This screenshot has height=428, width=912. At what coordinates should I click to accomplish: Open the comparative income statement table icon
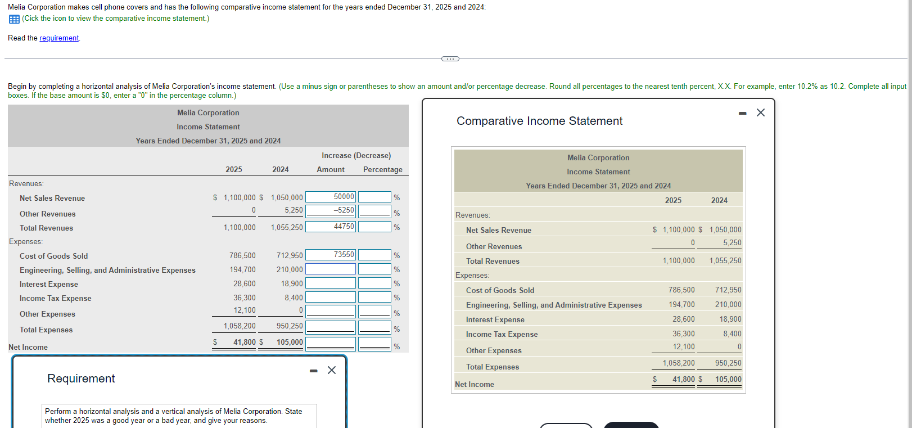click(14, 19)
